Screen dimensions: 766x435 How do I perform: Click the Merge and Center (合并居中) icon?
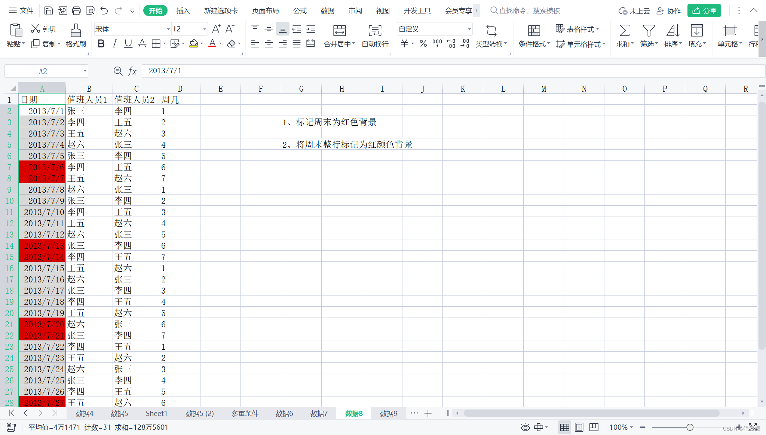pyautogui.click(x=339, y=30)
